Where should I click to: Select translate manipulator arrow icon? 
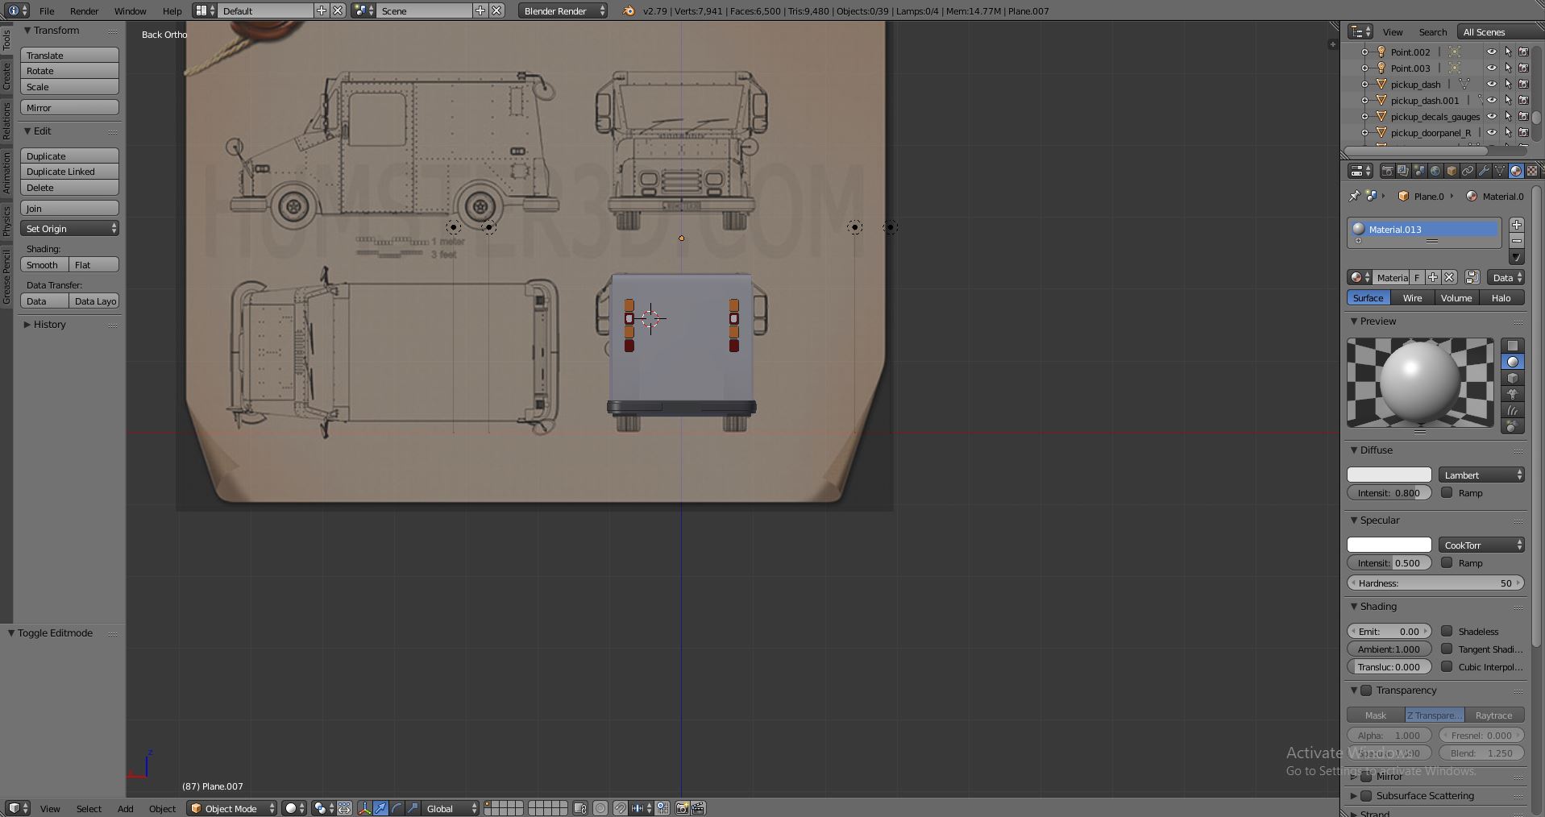coord(380,808)
